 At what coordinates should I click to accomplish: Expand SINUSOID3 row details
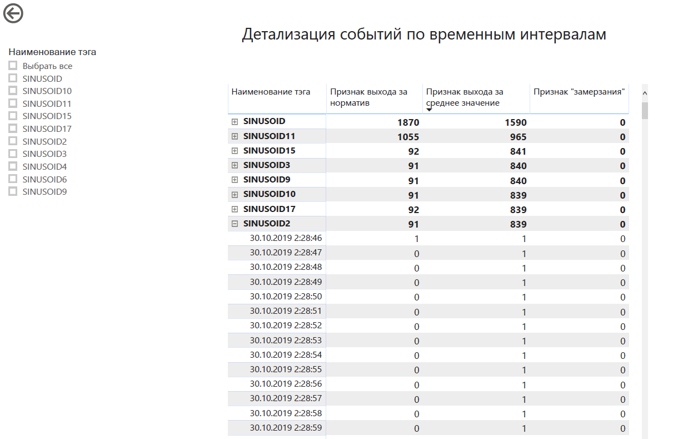tap(235, 165)
